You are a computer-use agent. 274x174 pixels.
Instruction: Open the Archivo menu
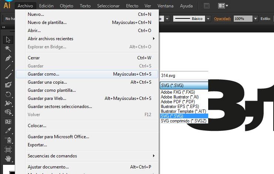pos(26,6)
